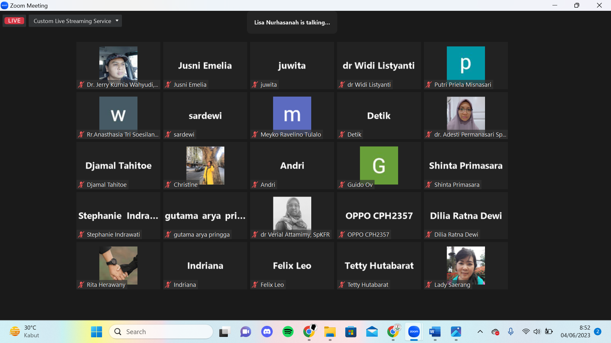Click muted mic icon beside Felix Leo
This screenshot has width=611, height=343.
pyautogui.click(x=255, y=285)
